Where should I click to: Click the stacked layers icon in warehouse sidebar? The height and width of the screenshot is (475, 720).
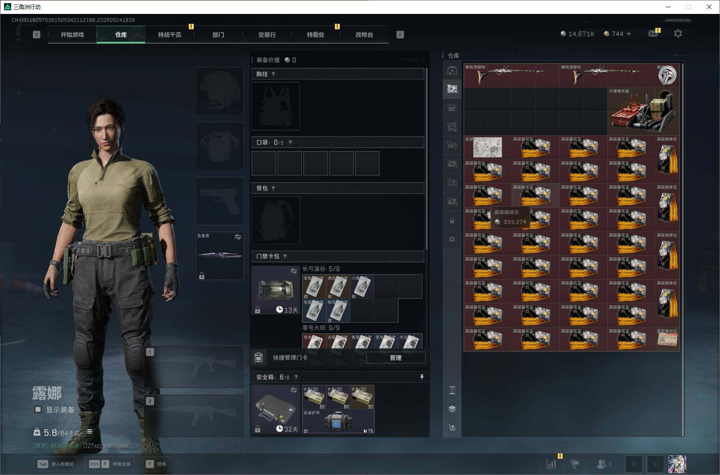452,409
